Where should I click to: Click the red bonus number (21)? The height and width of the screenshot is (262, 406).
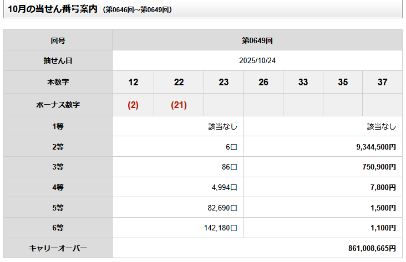[x=179, y=105]
